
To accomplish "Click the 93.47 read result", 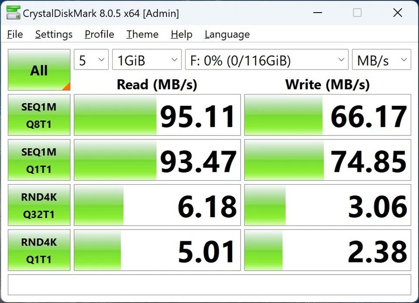I will point(157,160).
